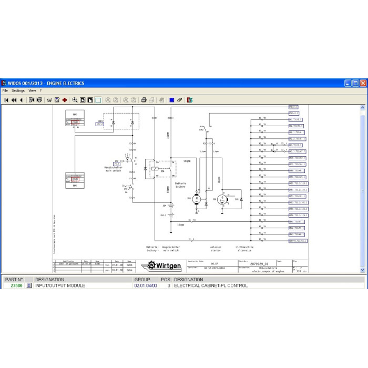
Task: Click the double-arrow rewind pages icon
Action: point(14,100)
